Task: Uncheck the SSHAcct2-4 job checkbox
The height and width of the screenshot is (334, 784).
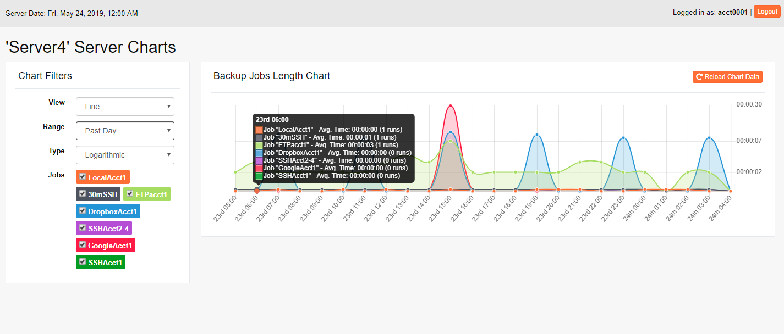Action: point(83,227)
